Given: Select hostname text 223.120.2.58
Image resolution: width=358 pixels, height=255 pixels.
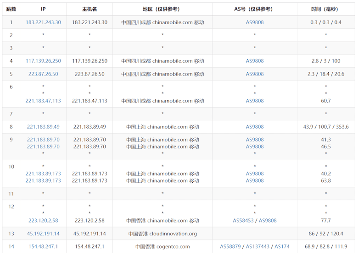Looking at the screenshot, I should click(x=89, y=220).
